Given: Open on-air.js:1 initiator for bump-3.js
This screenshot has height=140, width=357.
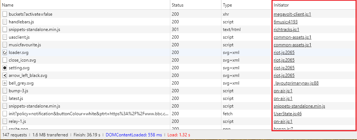Looking at the screenshot, I should (283, 91).
